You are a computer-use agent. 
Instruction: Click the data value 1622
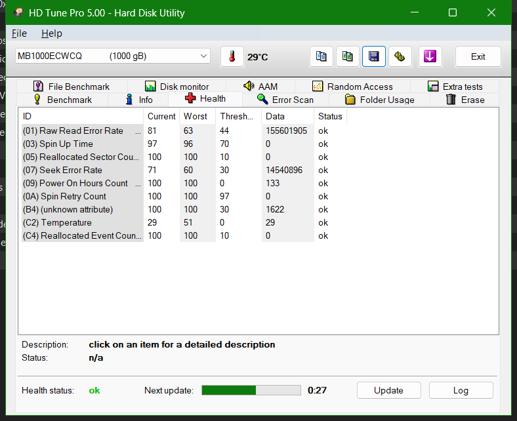[x=275, y=210]
